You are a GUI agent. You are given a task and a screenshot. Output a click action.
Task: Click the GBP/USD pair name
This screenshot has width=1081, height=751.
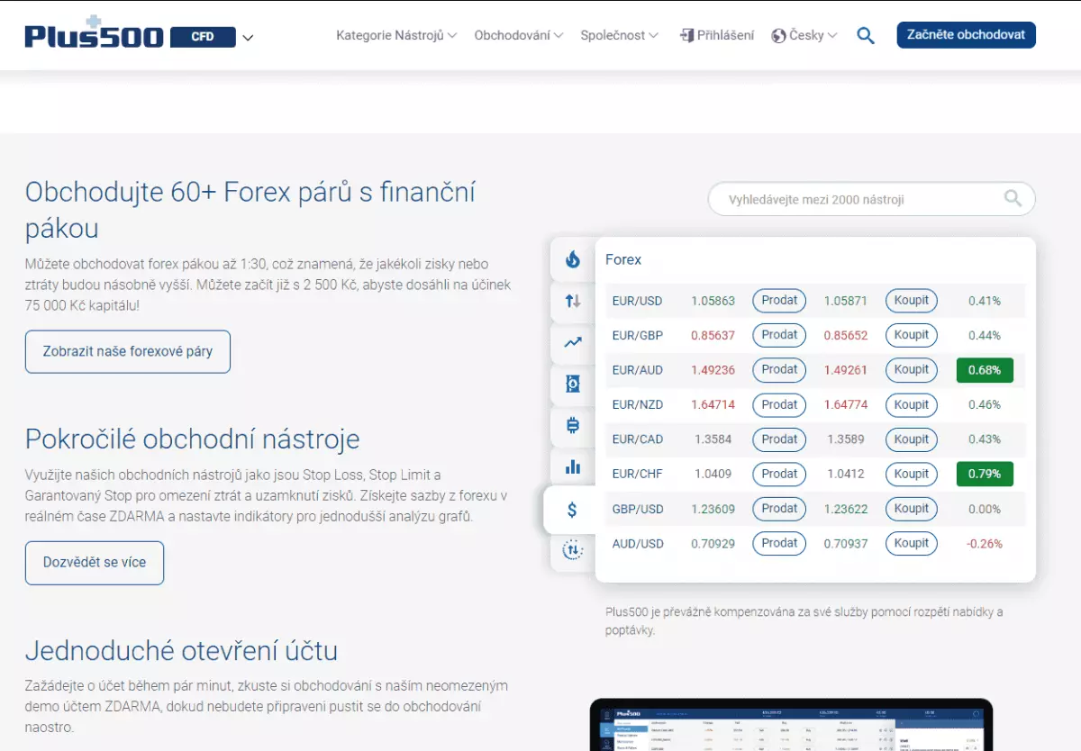pyautogui.click(x=638, y=509)
